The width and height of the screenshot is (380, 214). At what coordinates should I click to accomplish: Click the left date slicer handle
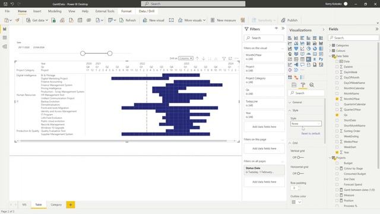[83, 53]
